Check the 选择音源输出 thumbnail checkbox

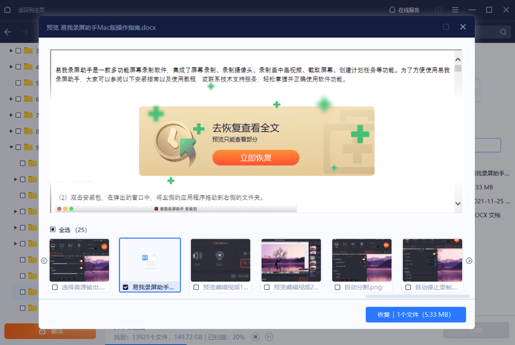pos(55,287)
